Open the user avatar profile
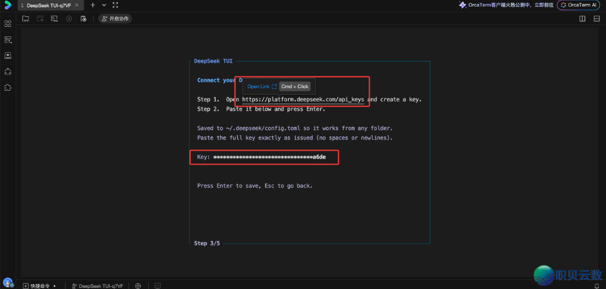This screenshot has width=606, height=289. [8, 283]
